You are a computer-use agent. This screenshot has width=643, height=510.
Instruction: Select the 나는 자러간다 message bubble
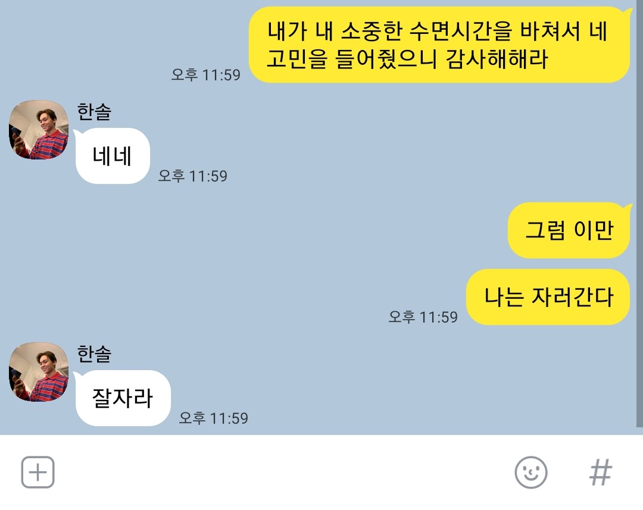coord(548,297)
